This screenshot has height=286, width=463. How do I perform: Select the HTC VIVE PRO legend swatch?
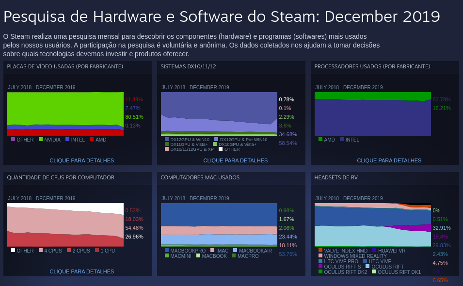click(x=320, y=261)
